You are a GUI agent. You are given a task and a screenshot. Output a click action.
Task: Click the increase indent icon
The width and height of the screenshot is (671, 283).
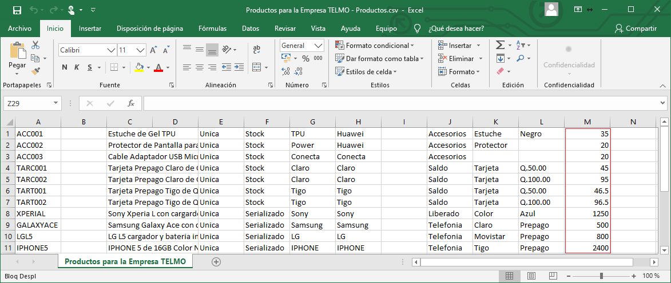pyautogui.click(x=239, y=67)
